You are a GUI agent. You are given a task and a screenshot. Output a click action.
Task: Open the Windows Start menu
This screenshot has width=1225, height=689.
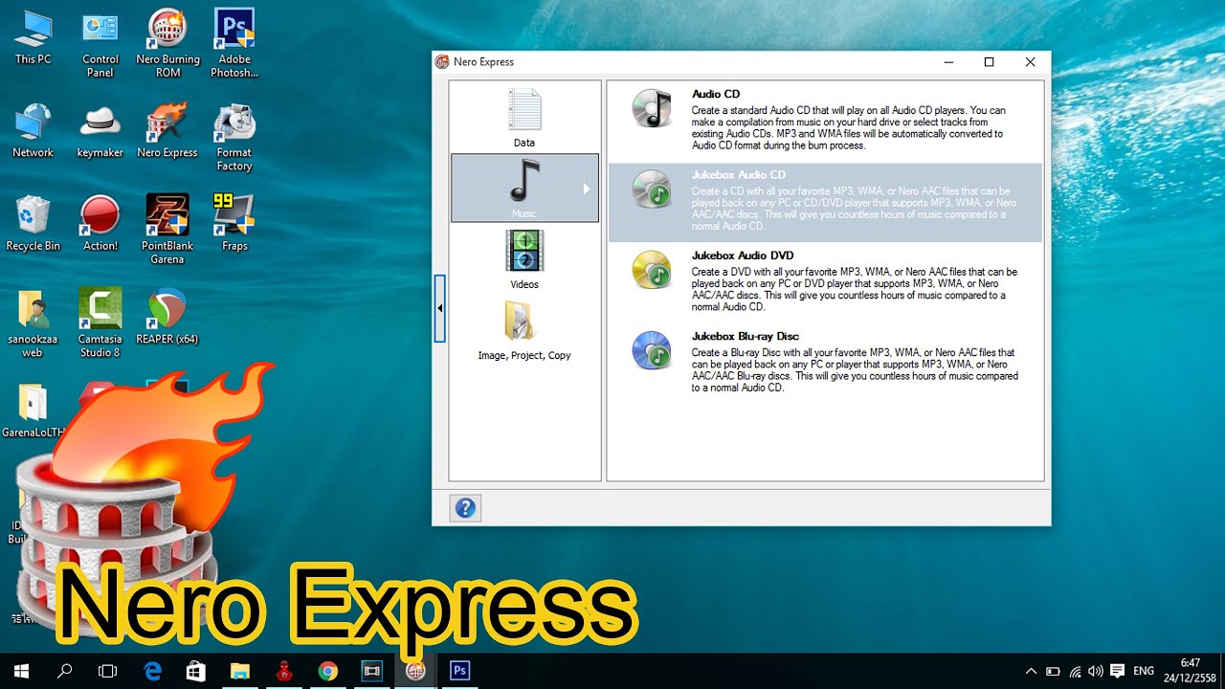coord(21,671)
